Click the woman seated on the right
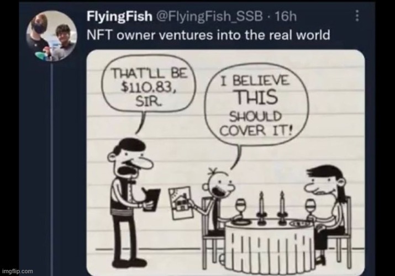 328,214
